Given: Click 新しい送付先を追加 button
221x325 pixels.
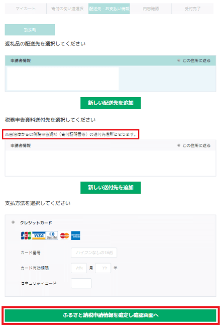Looking at the screenshot, I should click(x=111, y=188).
